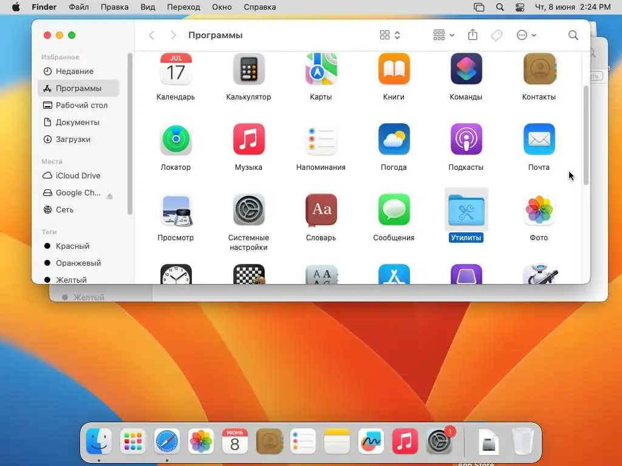Click the Finder content vertical scrollbar
Image resolution: width=622 pixels, height=466 pixels.
coord(586,135)
